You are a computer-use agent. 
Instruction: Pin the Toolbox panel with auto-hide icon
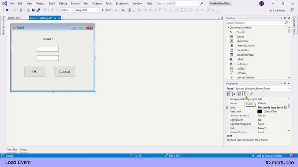pyautogui.click(x=285, y=18)
